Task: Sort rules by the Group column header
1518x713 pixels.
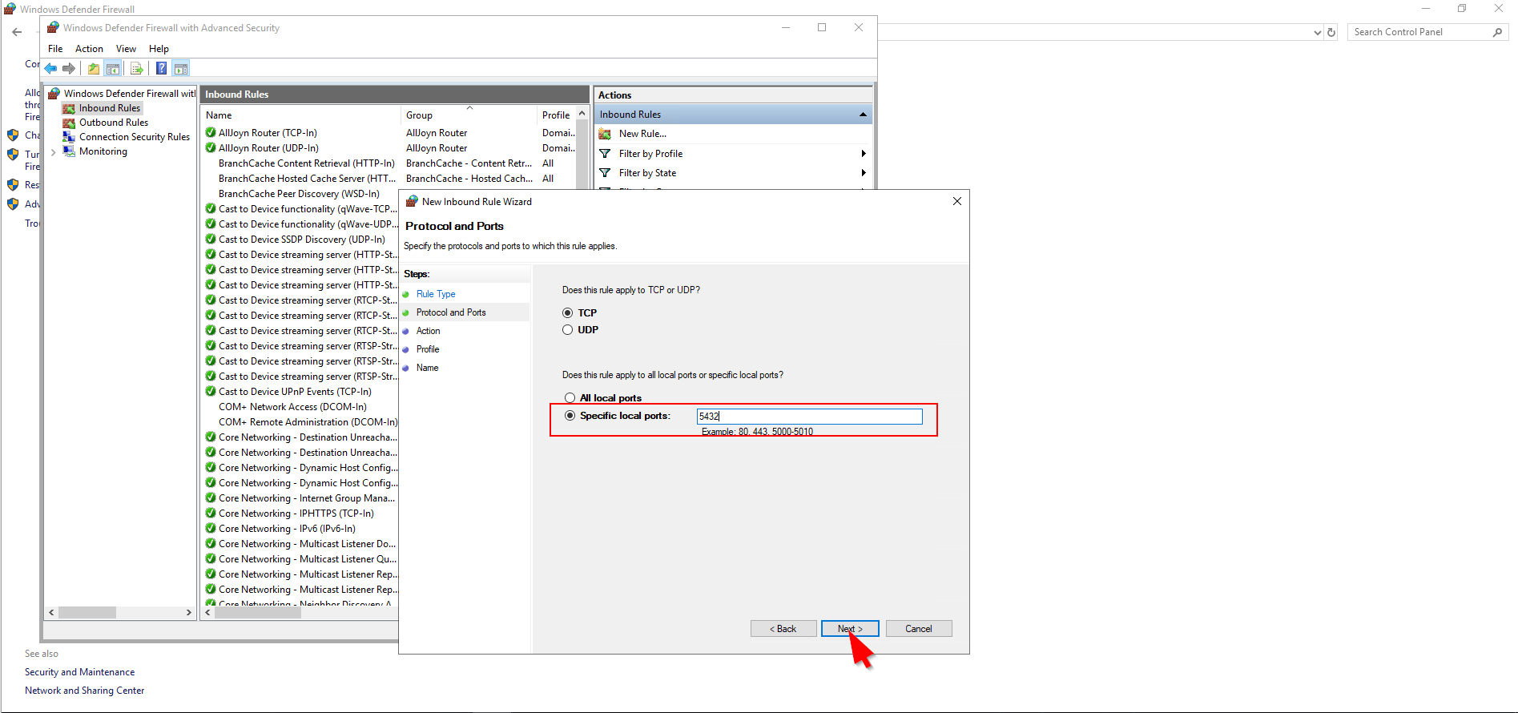Action: (469, 115)
